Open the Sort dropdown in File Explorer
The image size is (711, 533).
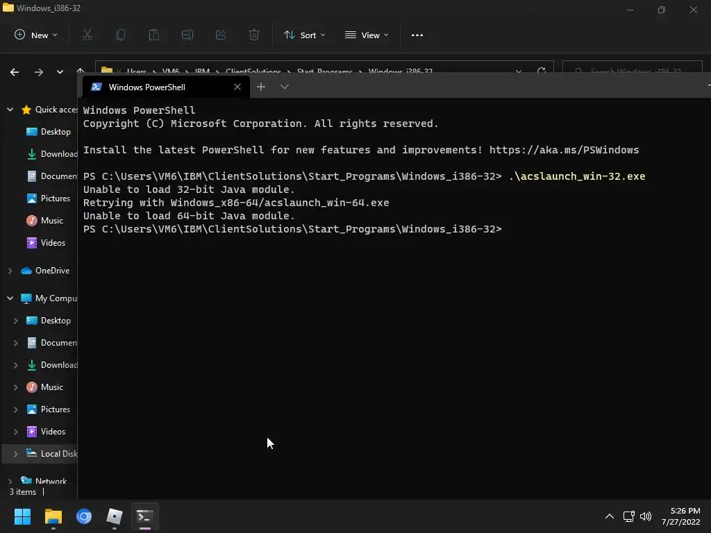(x=305, y=35)
